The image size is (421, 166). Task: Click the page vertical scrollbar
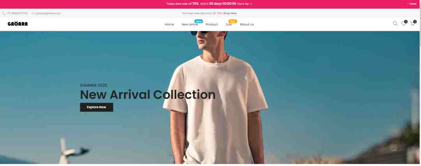click(x=420, y=83)
